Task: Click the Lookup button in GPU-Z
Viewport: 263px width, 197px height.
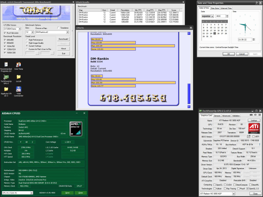Action: tap(254, 120)
